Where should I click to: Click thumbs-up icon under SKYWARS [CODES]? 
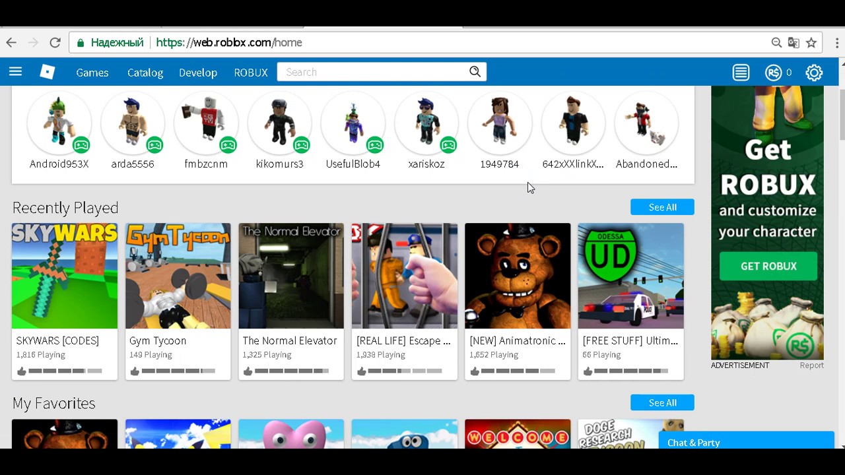pyautogui.click(x=22, y=371)
